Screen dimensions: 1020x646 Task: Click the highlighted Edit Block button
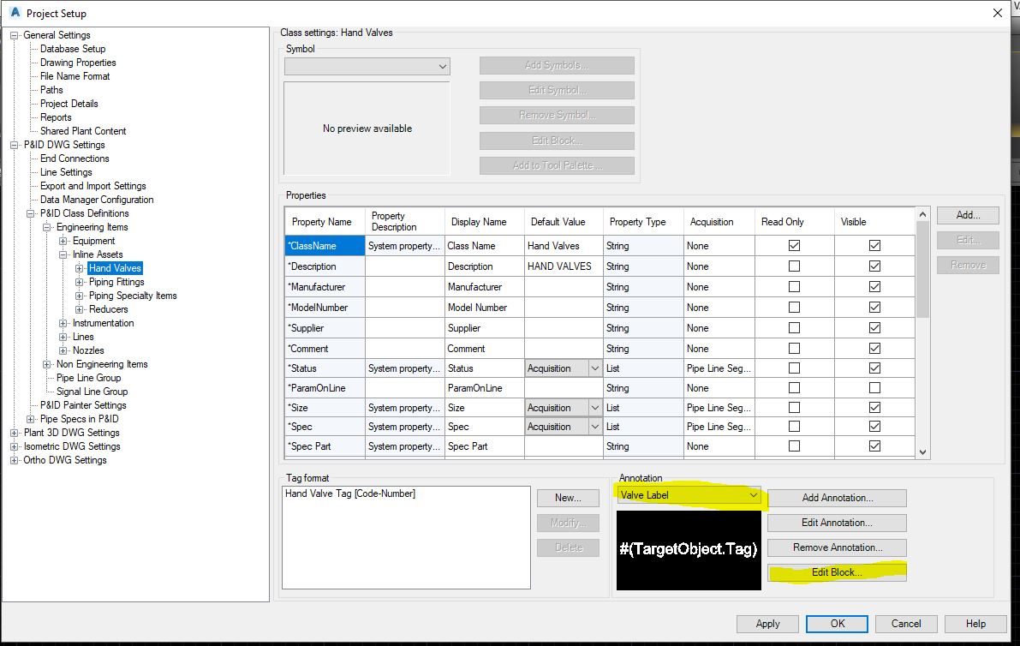[837, 571]
